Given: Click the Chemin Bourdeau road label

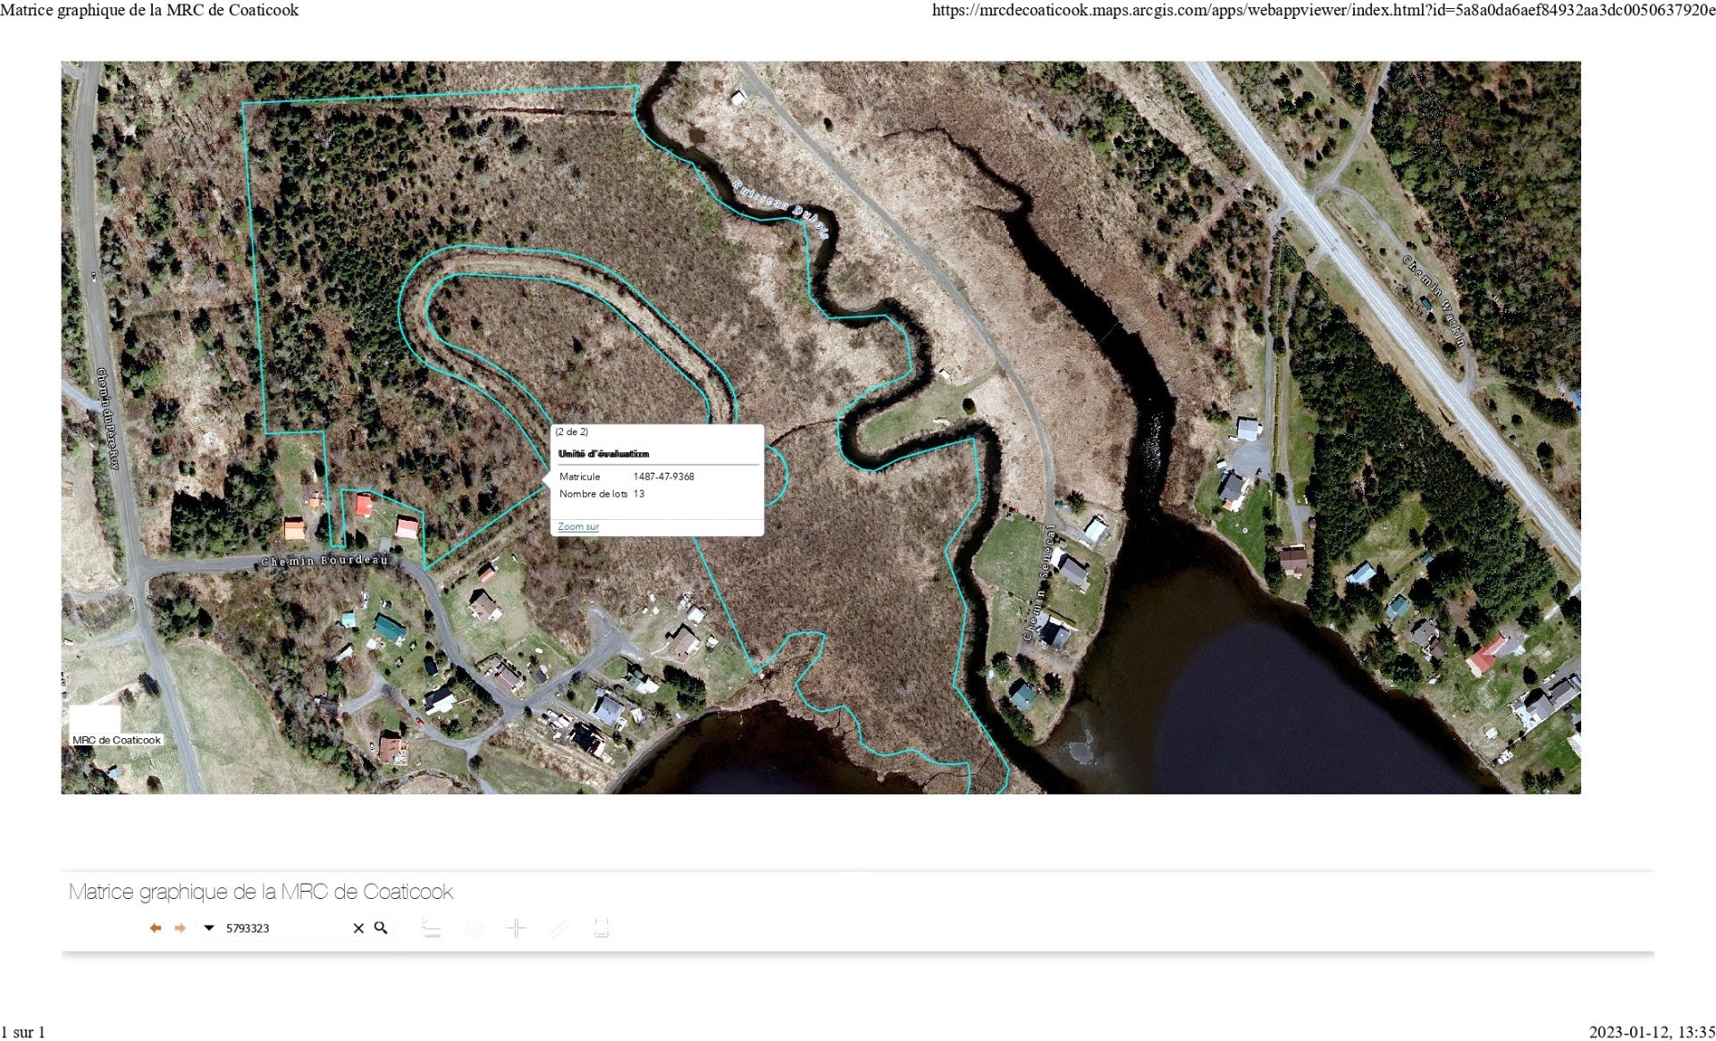Looking at the screenshot, I should [324, 561].
